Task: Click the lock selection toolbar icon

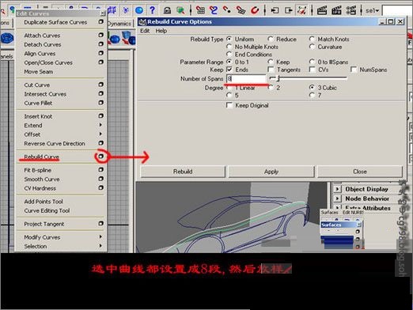Action: click(167, 10)
